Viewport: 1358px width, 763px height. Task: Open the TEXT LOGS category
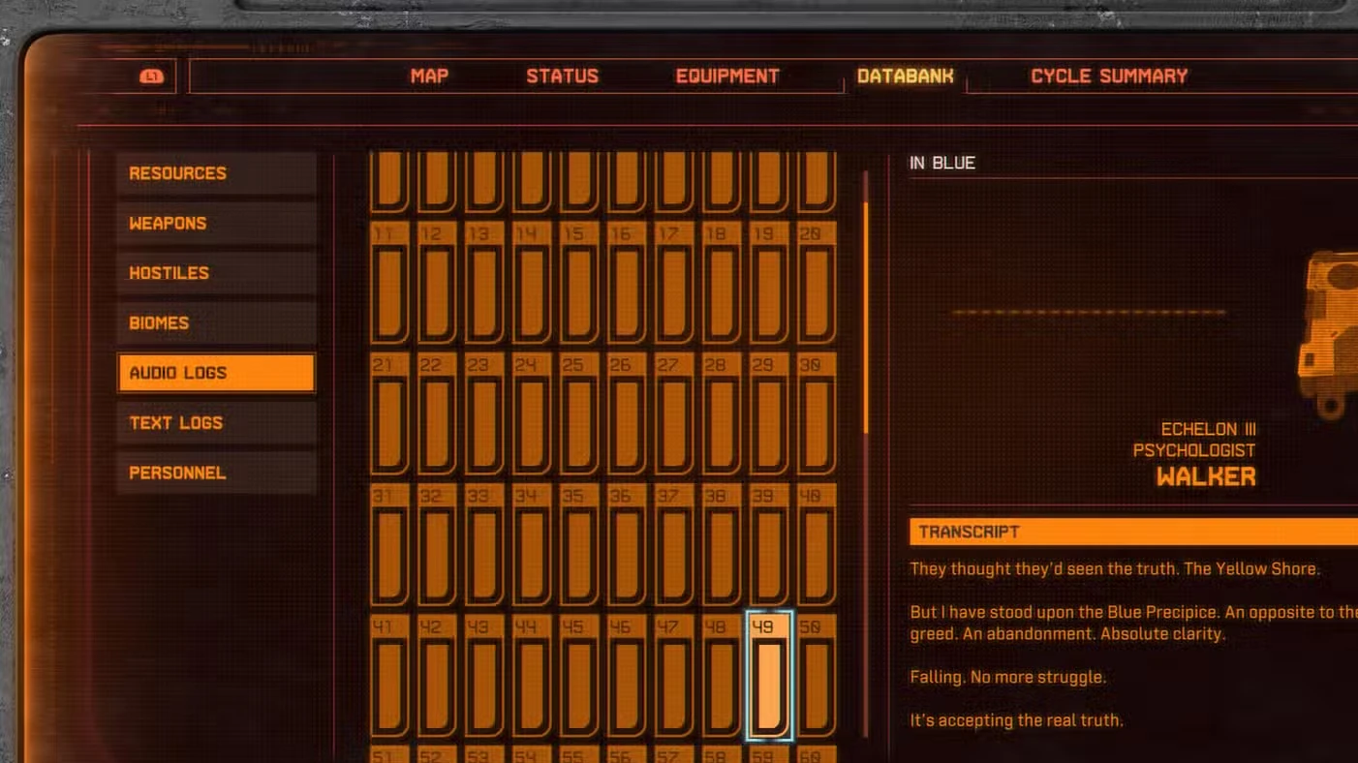217,423
